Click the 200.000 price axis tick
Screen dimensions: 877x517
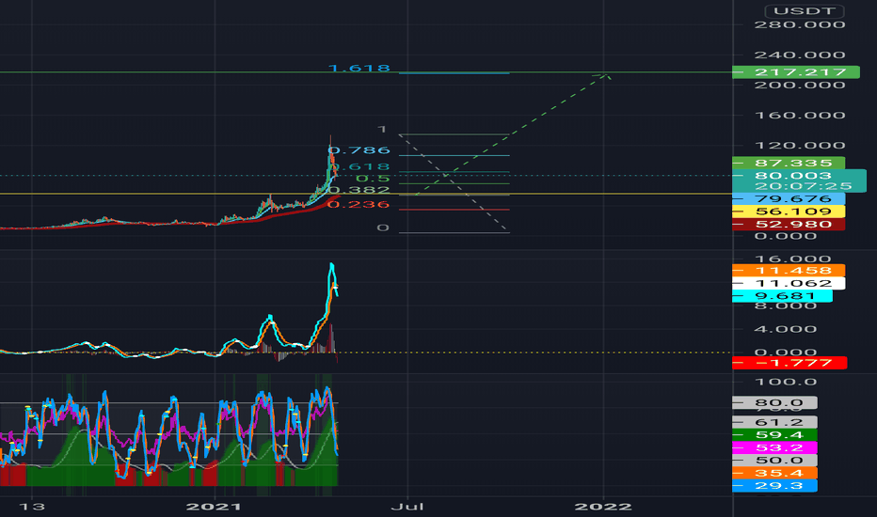point(800,85)
